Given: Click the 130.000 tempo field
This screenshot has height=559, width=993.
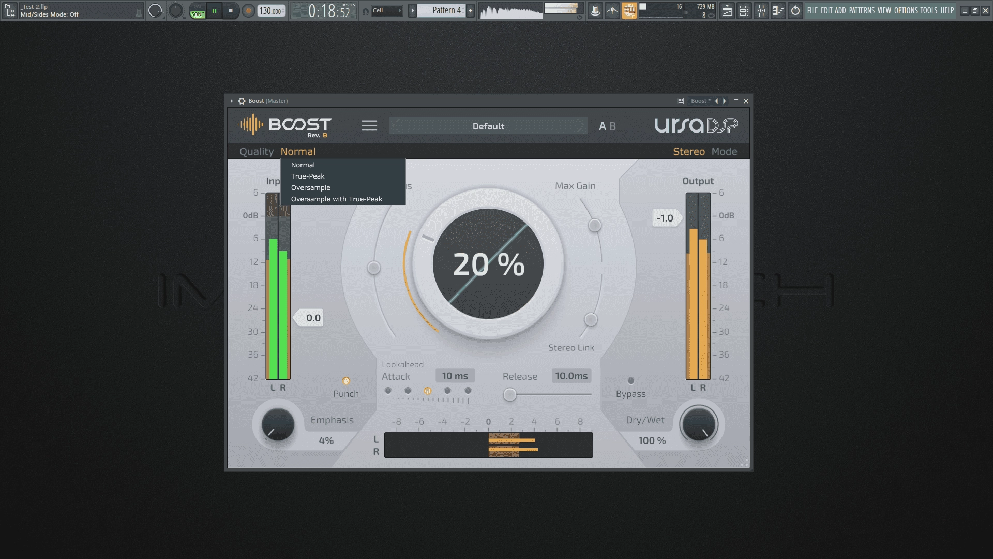Looking at the screenshot, I should (x=271, y=11).
